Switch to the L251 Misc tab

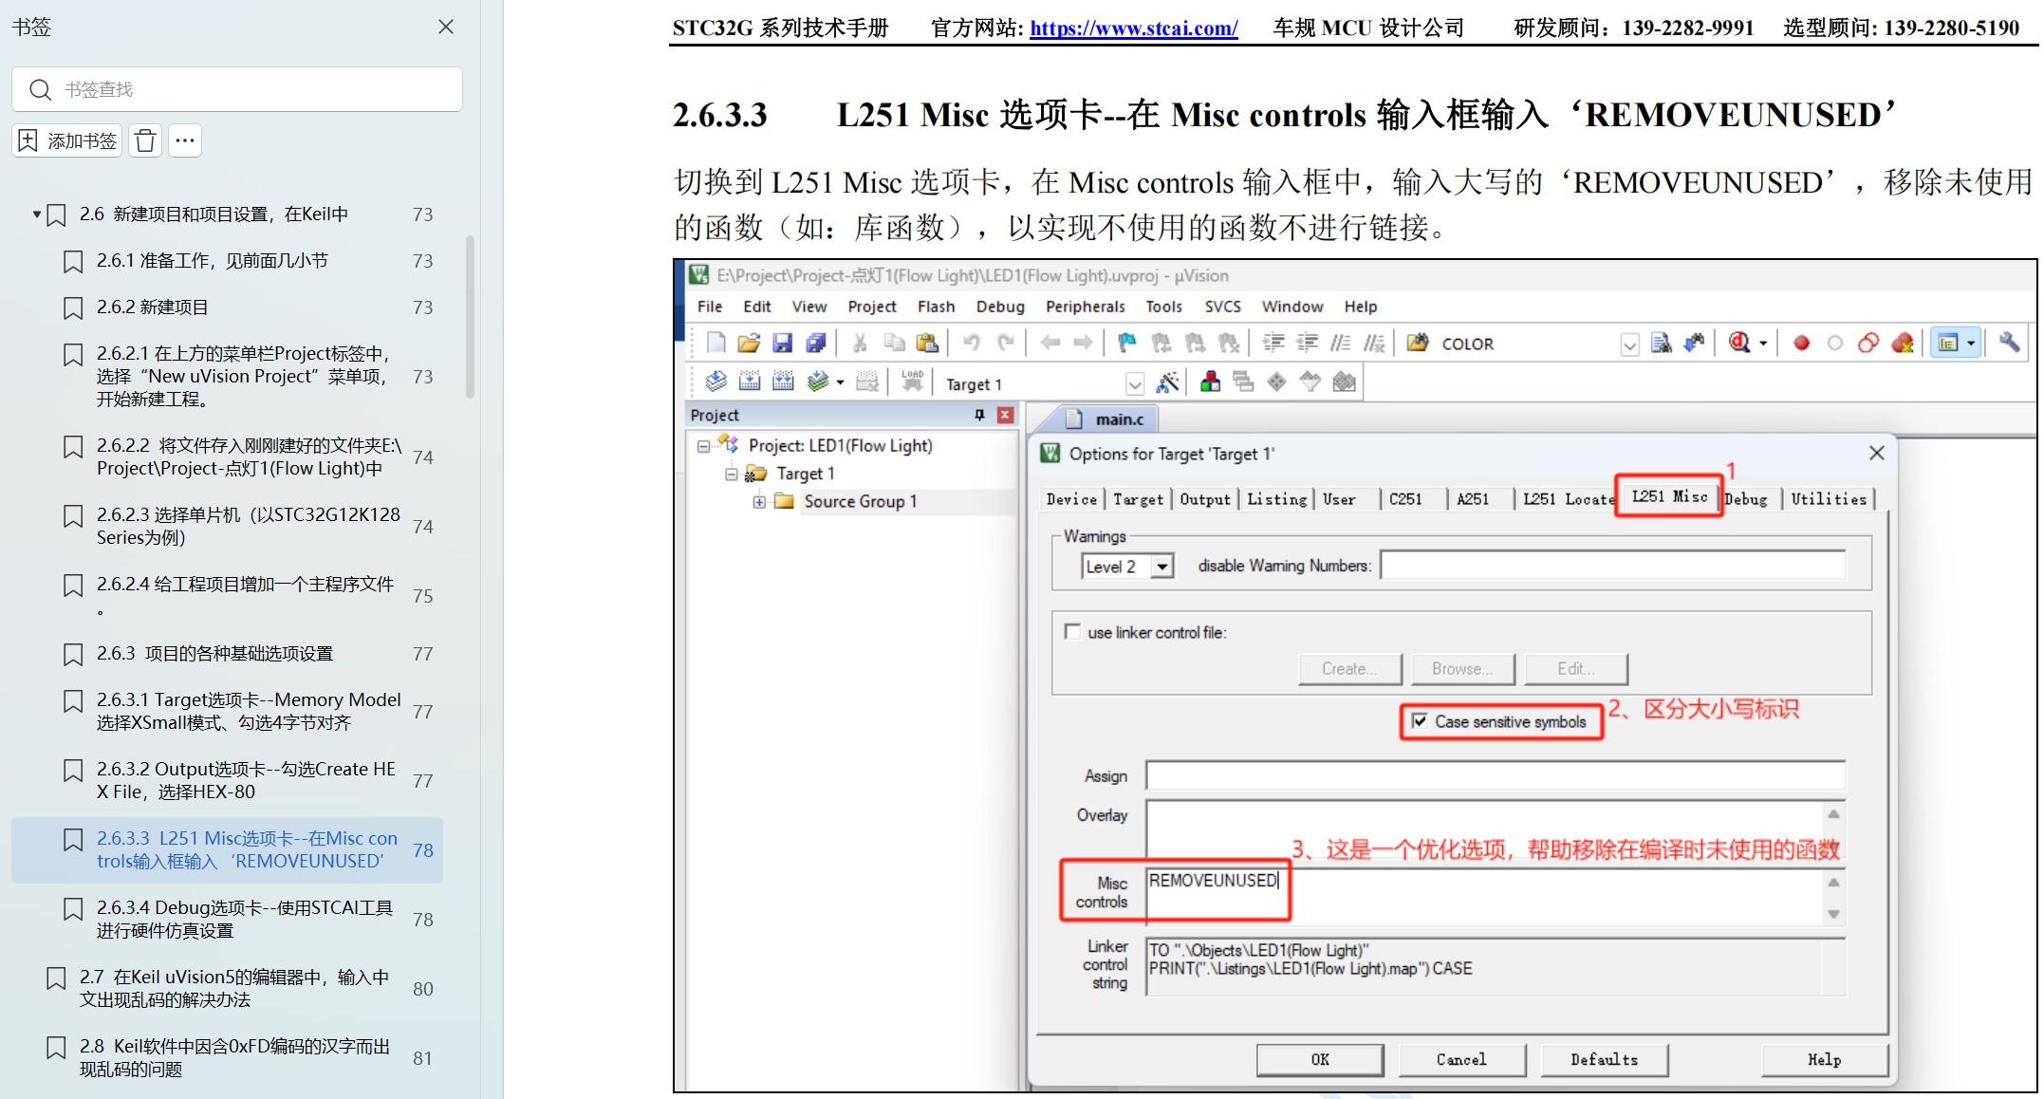pyautogui.click(x=1668, y=496)
